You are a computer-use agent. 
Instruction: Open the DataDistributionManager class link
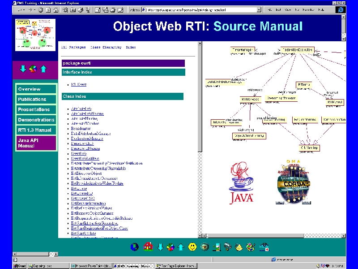tap(91, 134)
